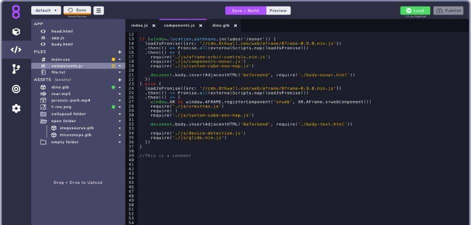
Task: Open the image target icon in sidebar
Action: pyautogui.click(x=16, y=89)
